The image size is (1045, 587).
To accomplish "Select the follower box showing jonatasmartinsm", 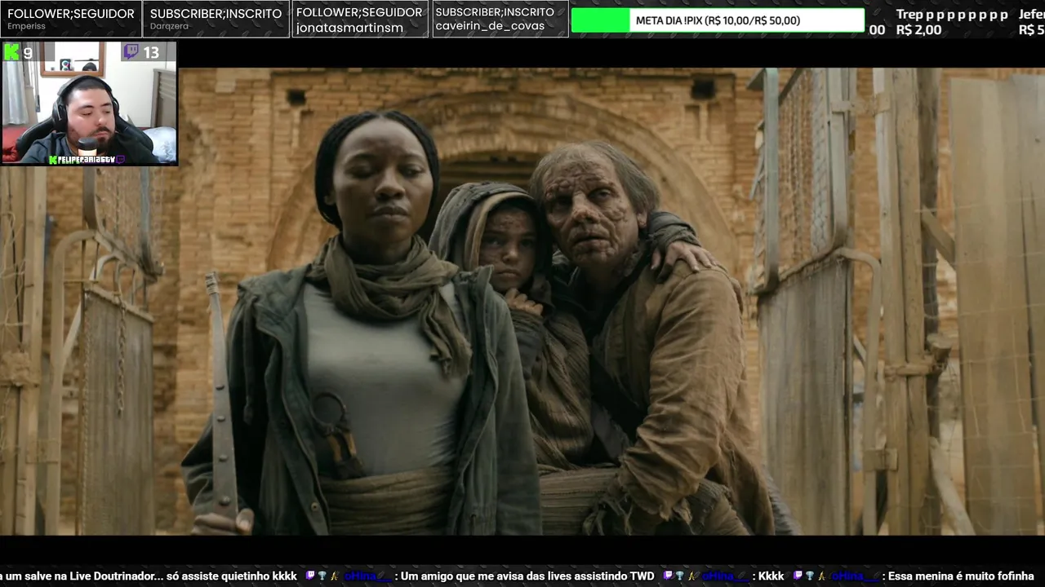I will (360, 19).
